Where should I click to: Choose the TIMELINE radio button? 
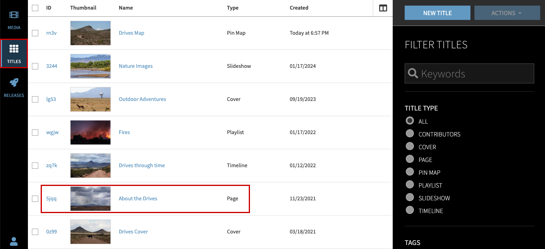pyautogui.click(x=410, y=210)
